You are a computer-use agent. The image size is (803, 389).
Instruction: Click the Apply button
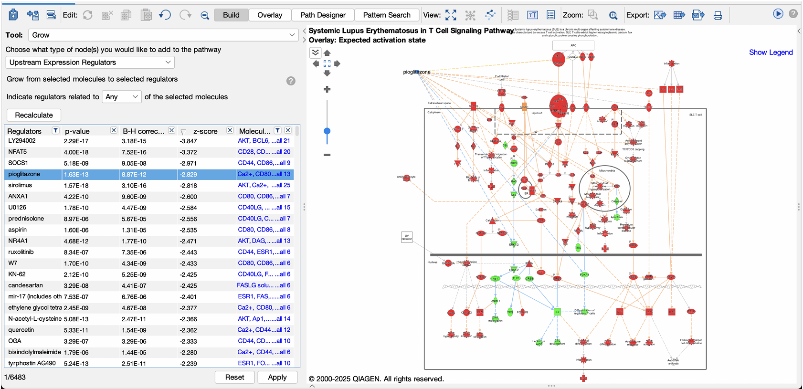[277, 377]
